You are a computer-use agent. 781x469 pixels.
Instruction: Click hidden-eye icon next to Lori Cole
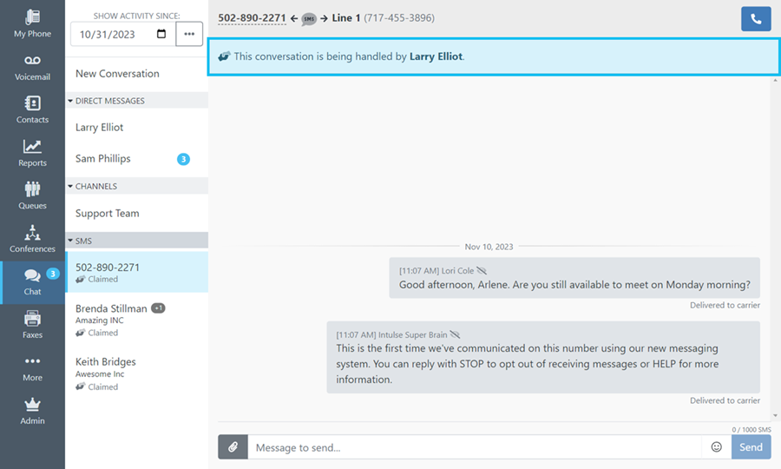coord(481,271)
